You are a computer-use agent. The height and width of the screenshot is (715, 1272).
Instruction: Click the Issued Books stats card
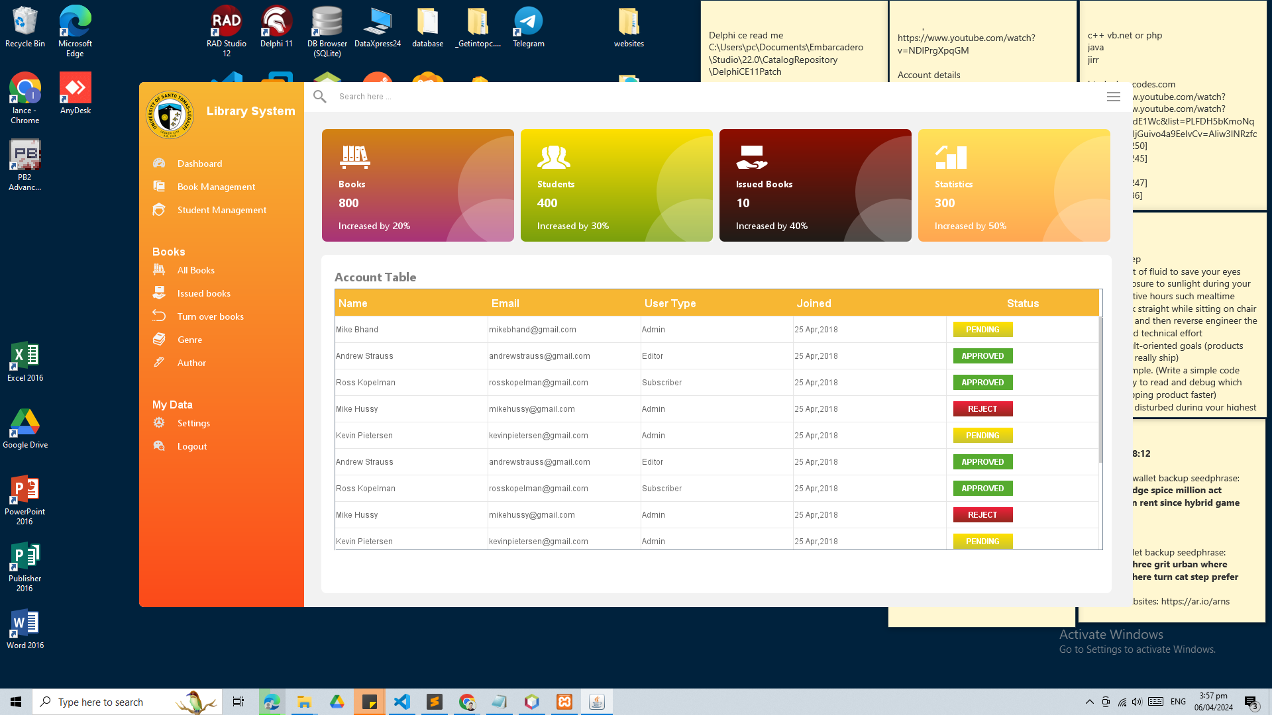[815, 185]
